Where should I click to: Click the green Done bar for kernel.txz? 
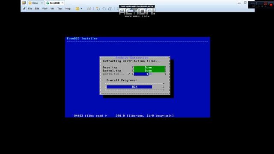[149, 71]
